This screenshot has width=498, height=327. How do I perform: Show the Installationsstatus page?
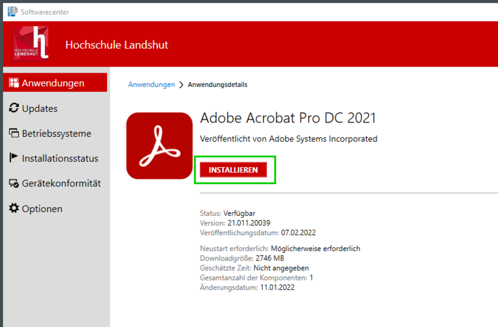pos(60,159)
